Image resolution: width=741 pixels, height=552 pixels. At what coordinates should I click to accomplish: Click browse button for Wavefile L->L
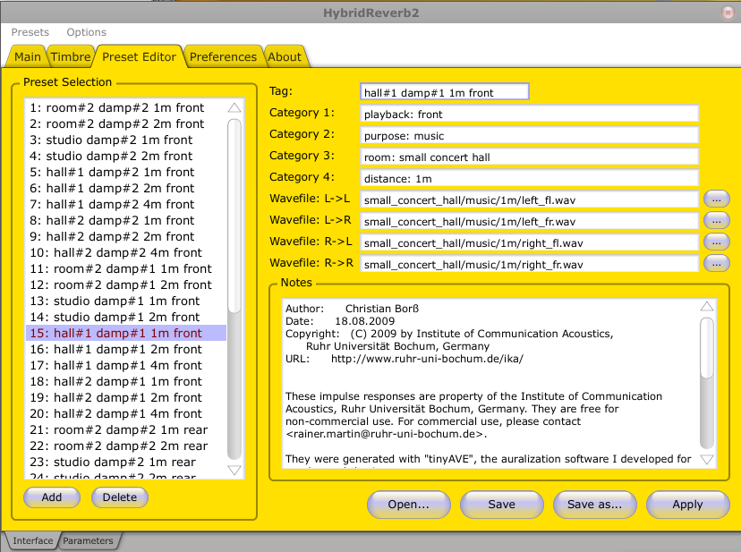pyautogui.click(x=716, y=199)
